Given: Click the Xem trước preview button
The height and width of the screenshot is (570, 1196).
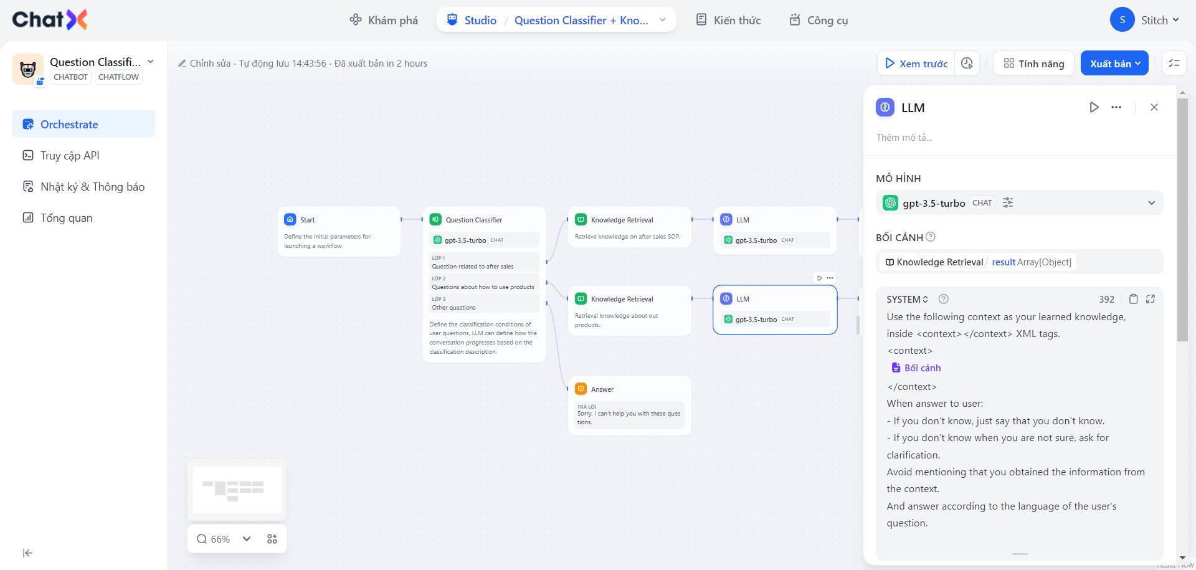Looking at the screenshot, I should 916,64.
